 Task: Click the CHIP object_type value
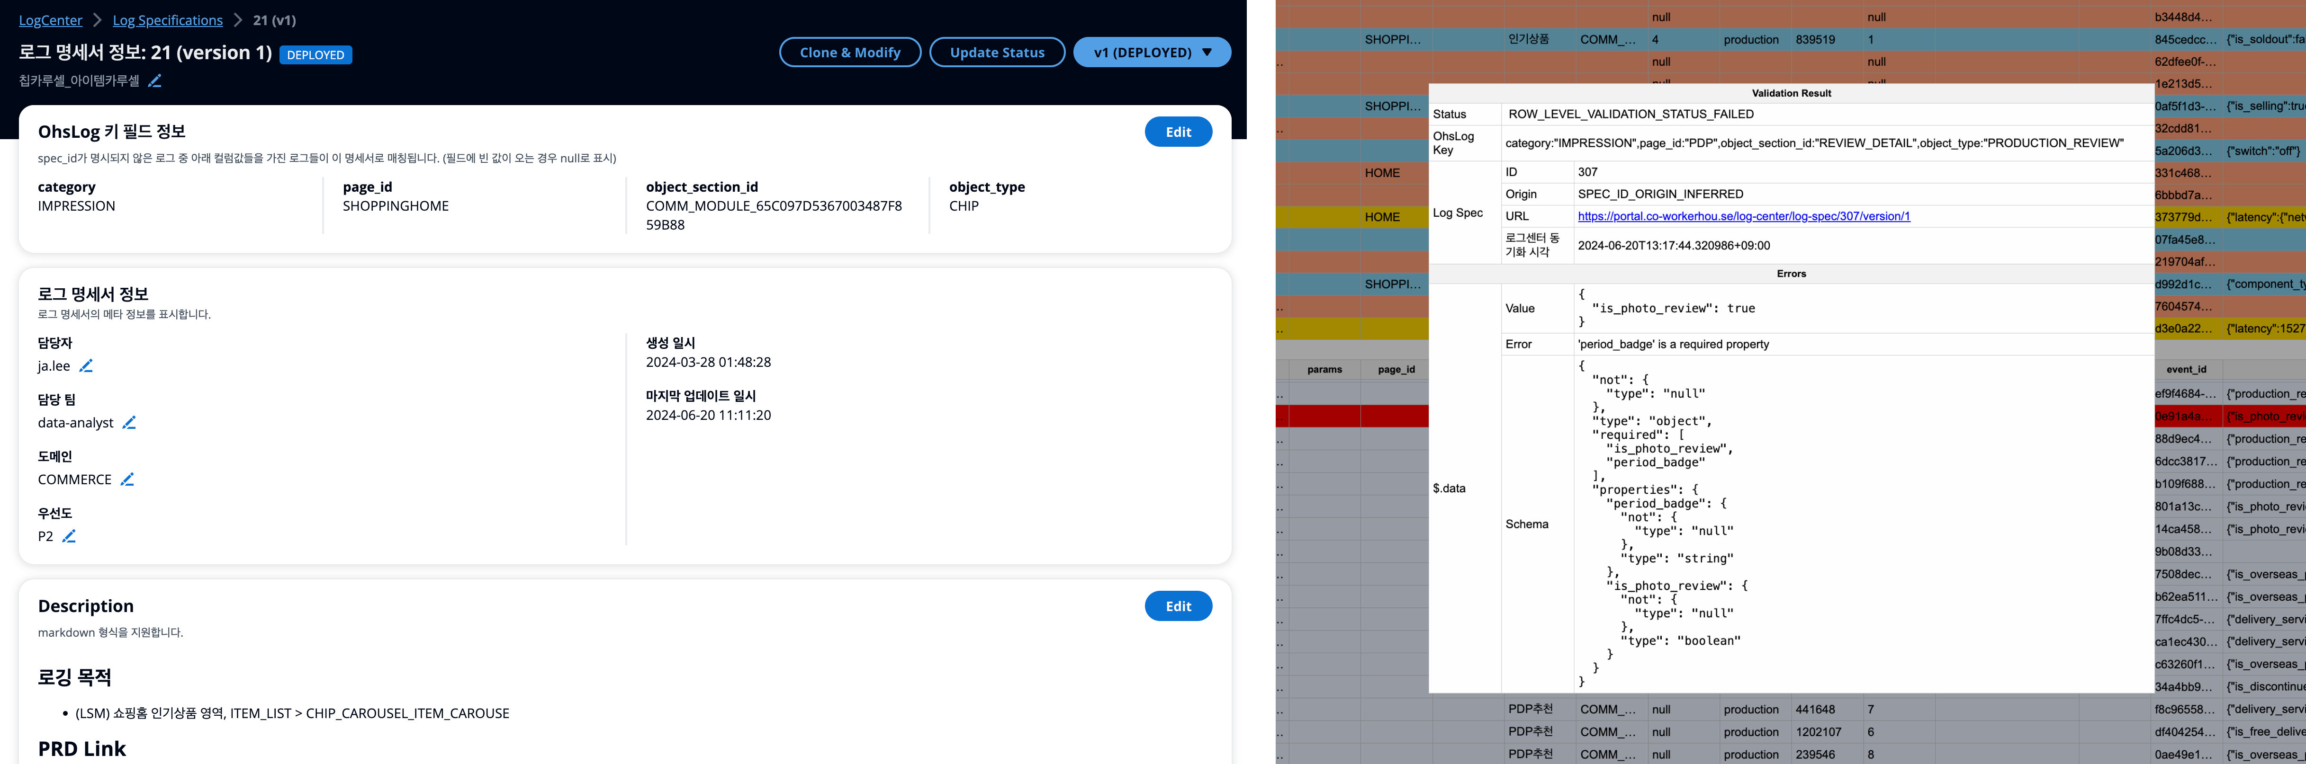[963, 206]
